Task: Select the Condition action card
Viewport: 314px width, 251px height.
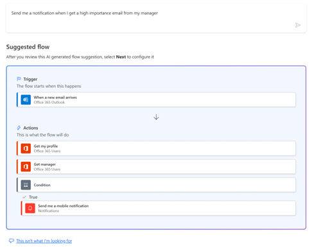Action: click(156, 185)
